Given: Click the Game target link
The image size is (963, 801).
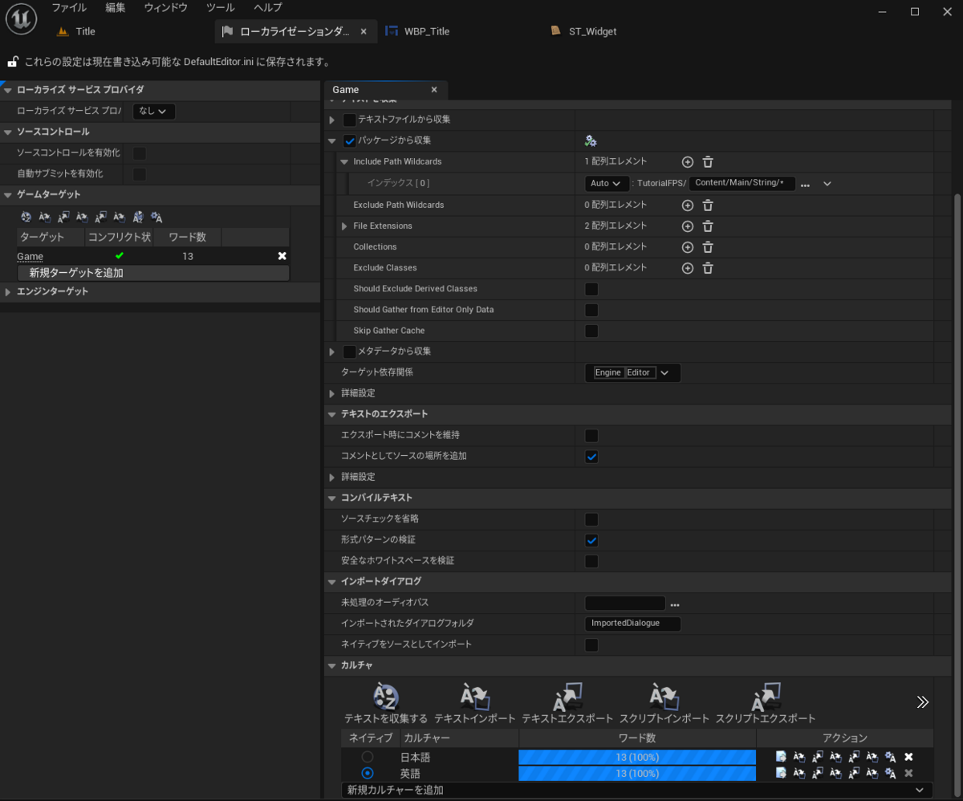Looking at the screenshot, I should tap(30, 256).
